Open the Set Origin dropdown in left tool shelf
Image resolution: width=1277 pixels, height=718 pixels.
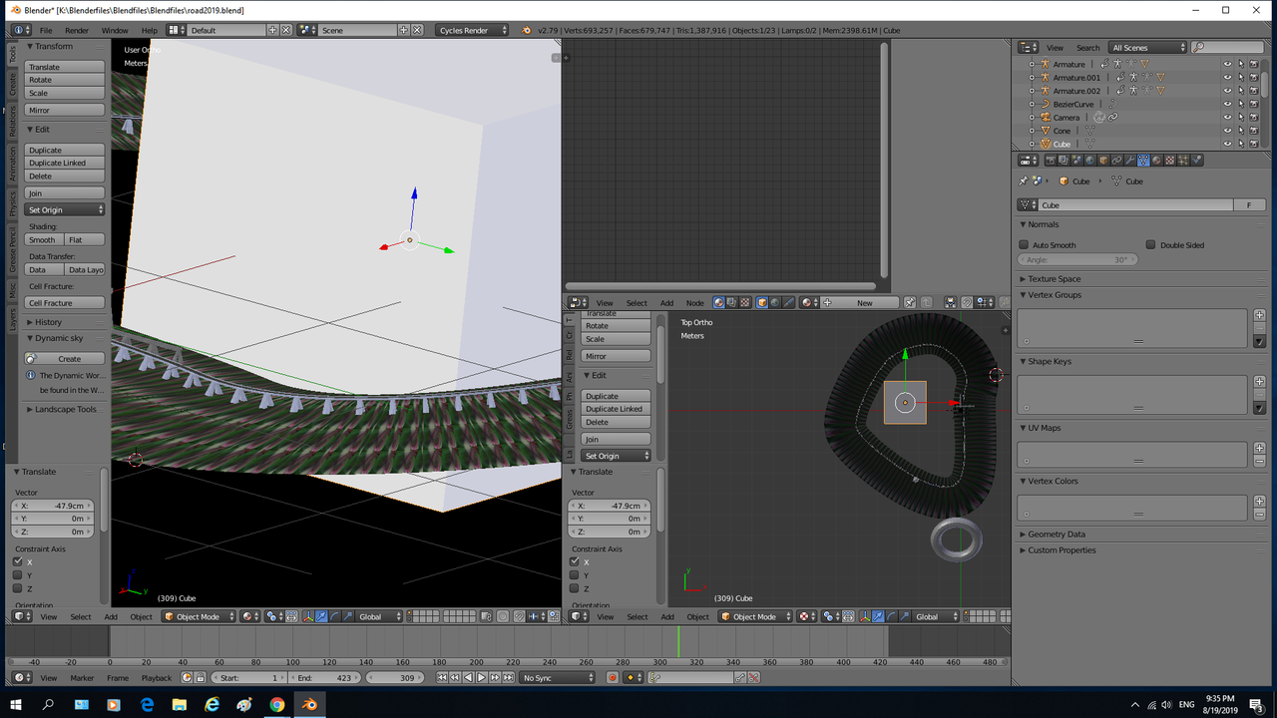pyautogui.click(x=65, y=209)
